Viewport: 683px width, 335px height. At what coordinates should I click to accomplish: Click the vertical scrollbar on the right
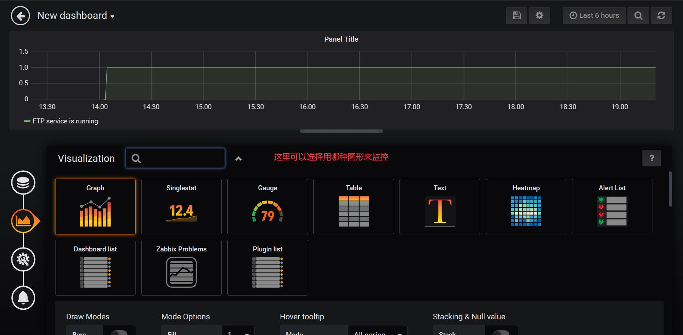tap(670, 189)
